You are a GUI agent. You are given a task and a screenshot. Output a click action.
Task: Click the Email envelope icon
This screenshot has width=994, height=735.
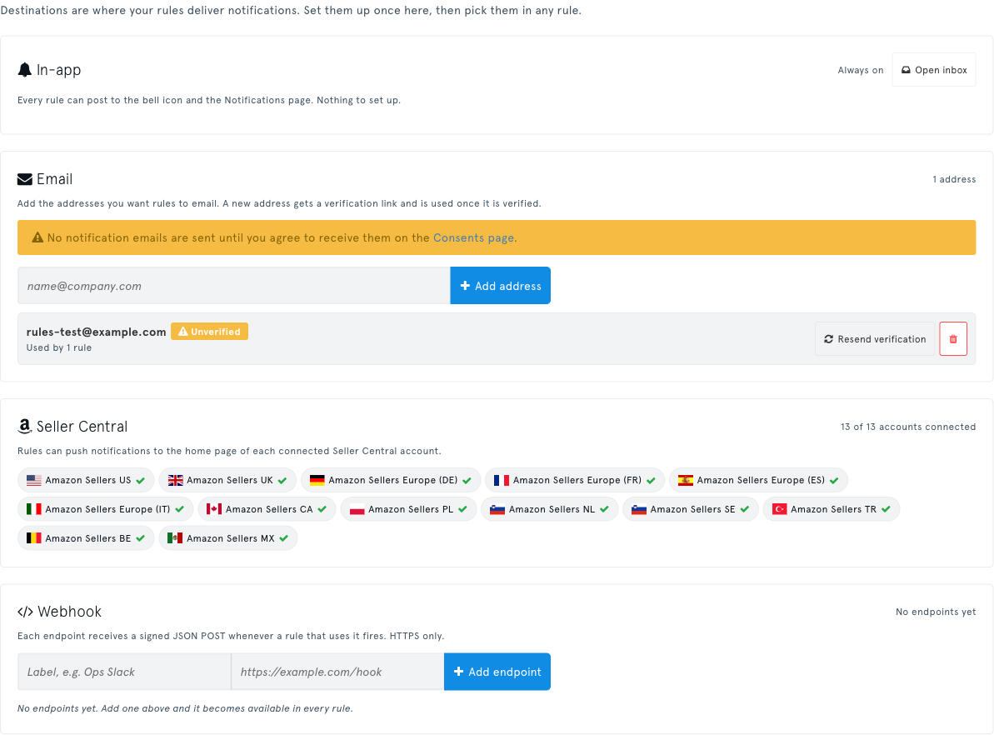click(x=25, y=179)
